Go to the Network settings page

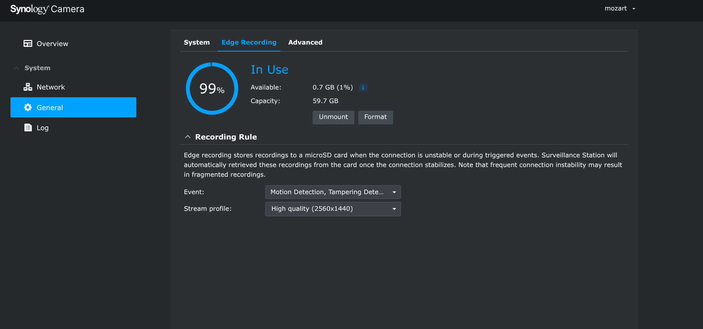[x=51, y=87]
